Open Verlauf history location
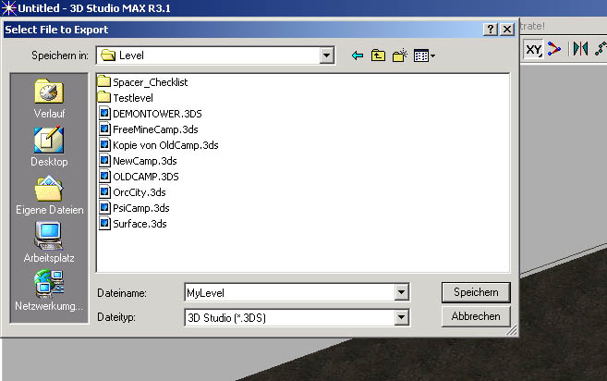This screenshot has width=607, height=381. [49, 99]
